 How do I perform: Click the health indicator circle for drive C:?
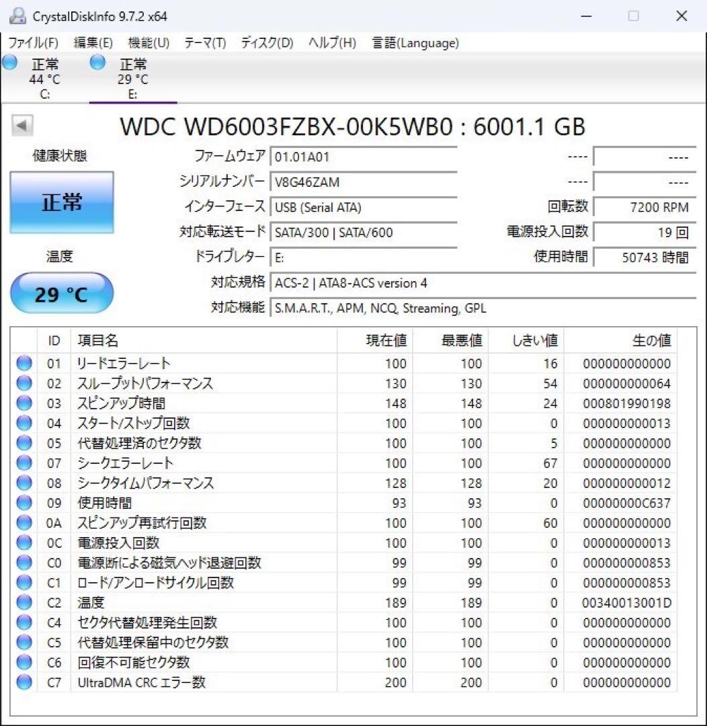[9, 63]
